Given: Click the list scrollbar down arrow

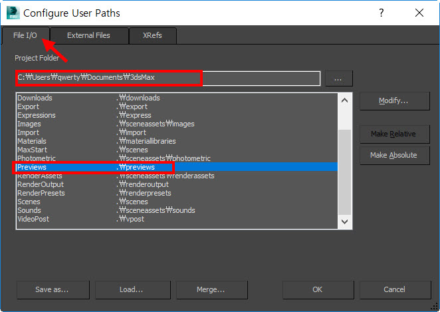Looking at the screenshot, I should [x=344, y=222].
